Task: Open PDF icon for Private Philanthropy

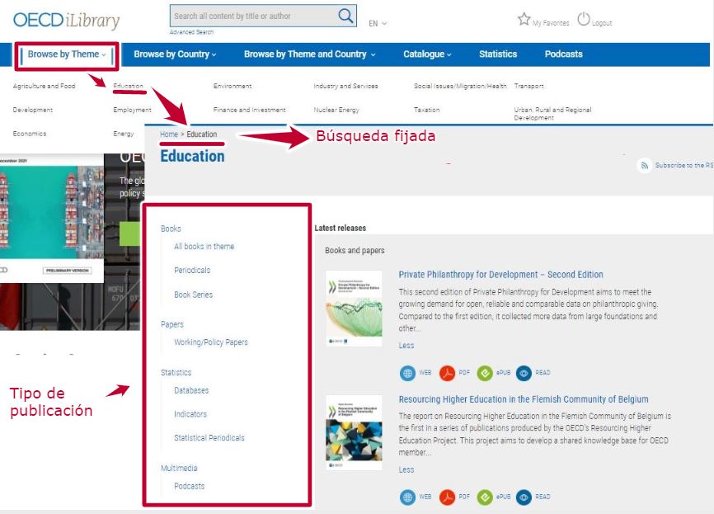Action: (447, 373)
